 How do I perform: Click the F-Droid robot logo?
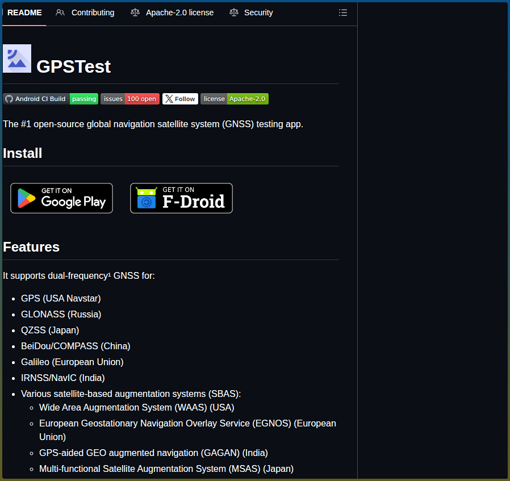click(x=147, y=198)
